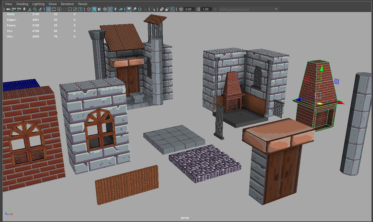Screen dimensions: 373x222
Task: Click the Gamma value field showing 1.00
Action: [205, 9]
